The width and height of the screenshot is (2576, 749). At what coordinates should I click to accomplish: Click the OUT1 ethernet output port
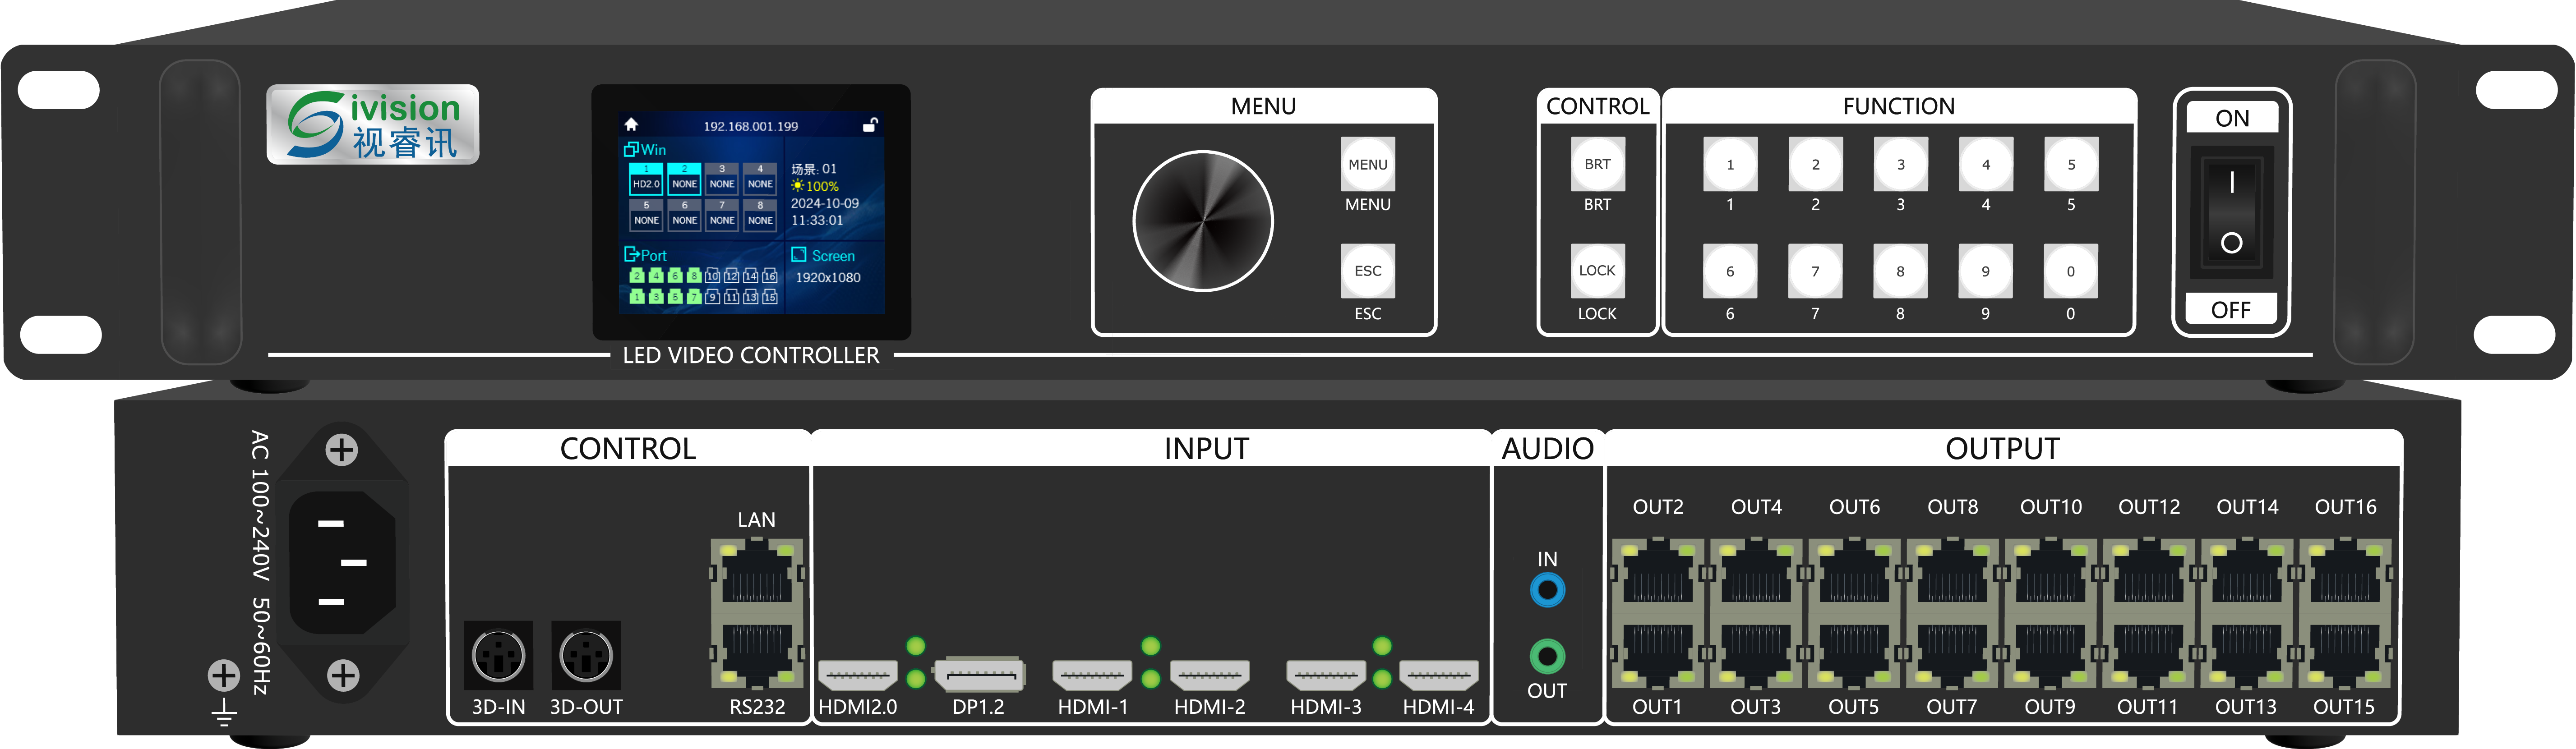pyautogui.click(x=1657, y=651)
